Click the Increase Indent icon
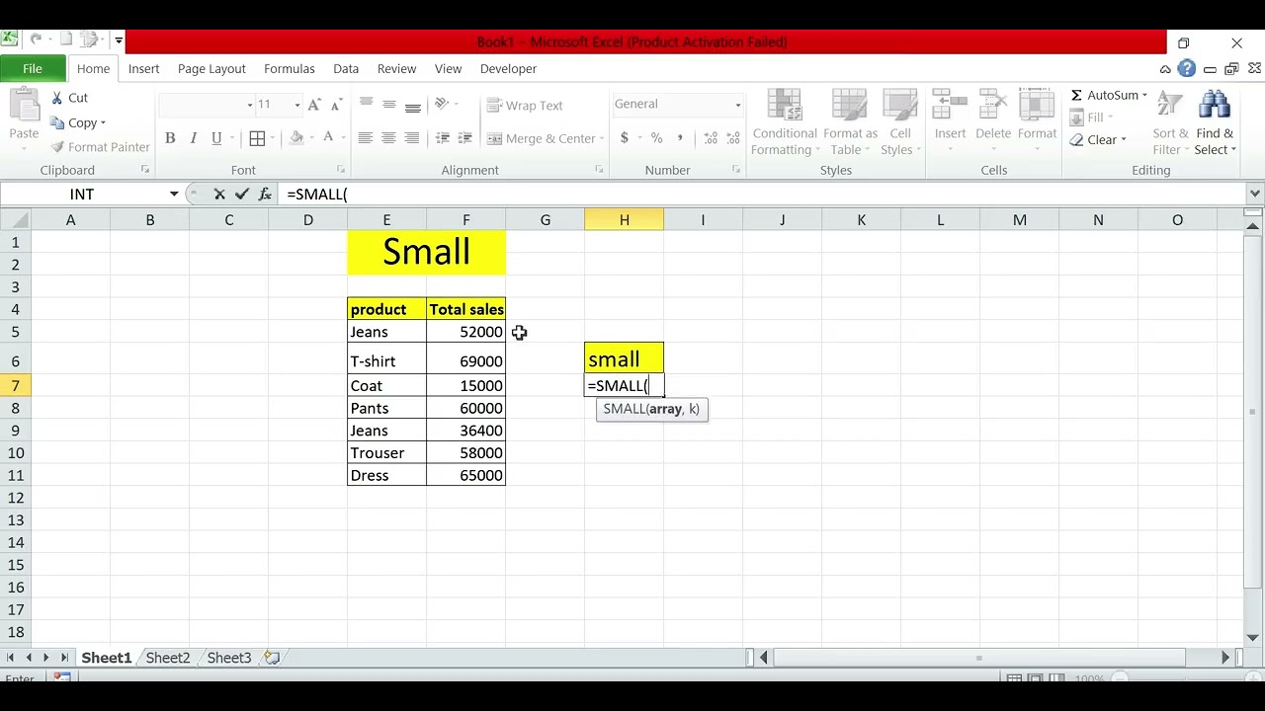This screenshot has height=711, width=1265. (466, 138)
